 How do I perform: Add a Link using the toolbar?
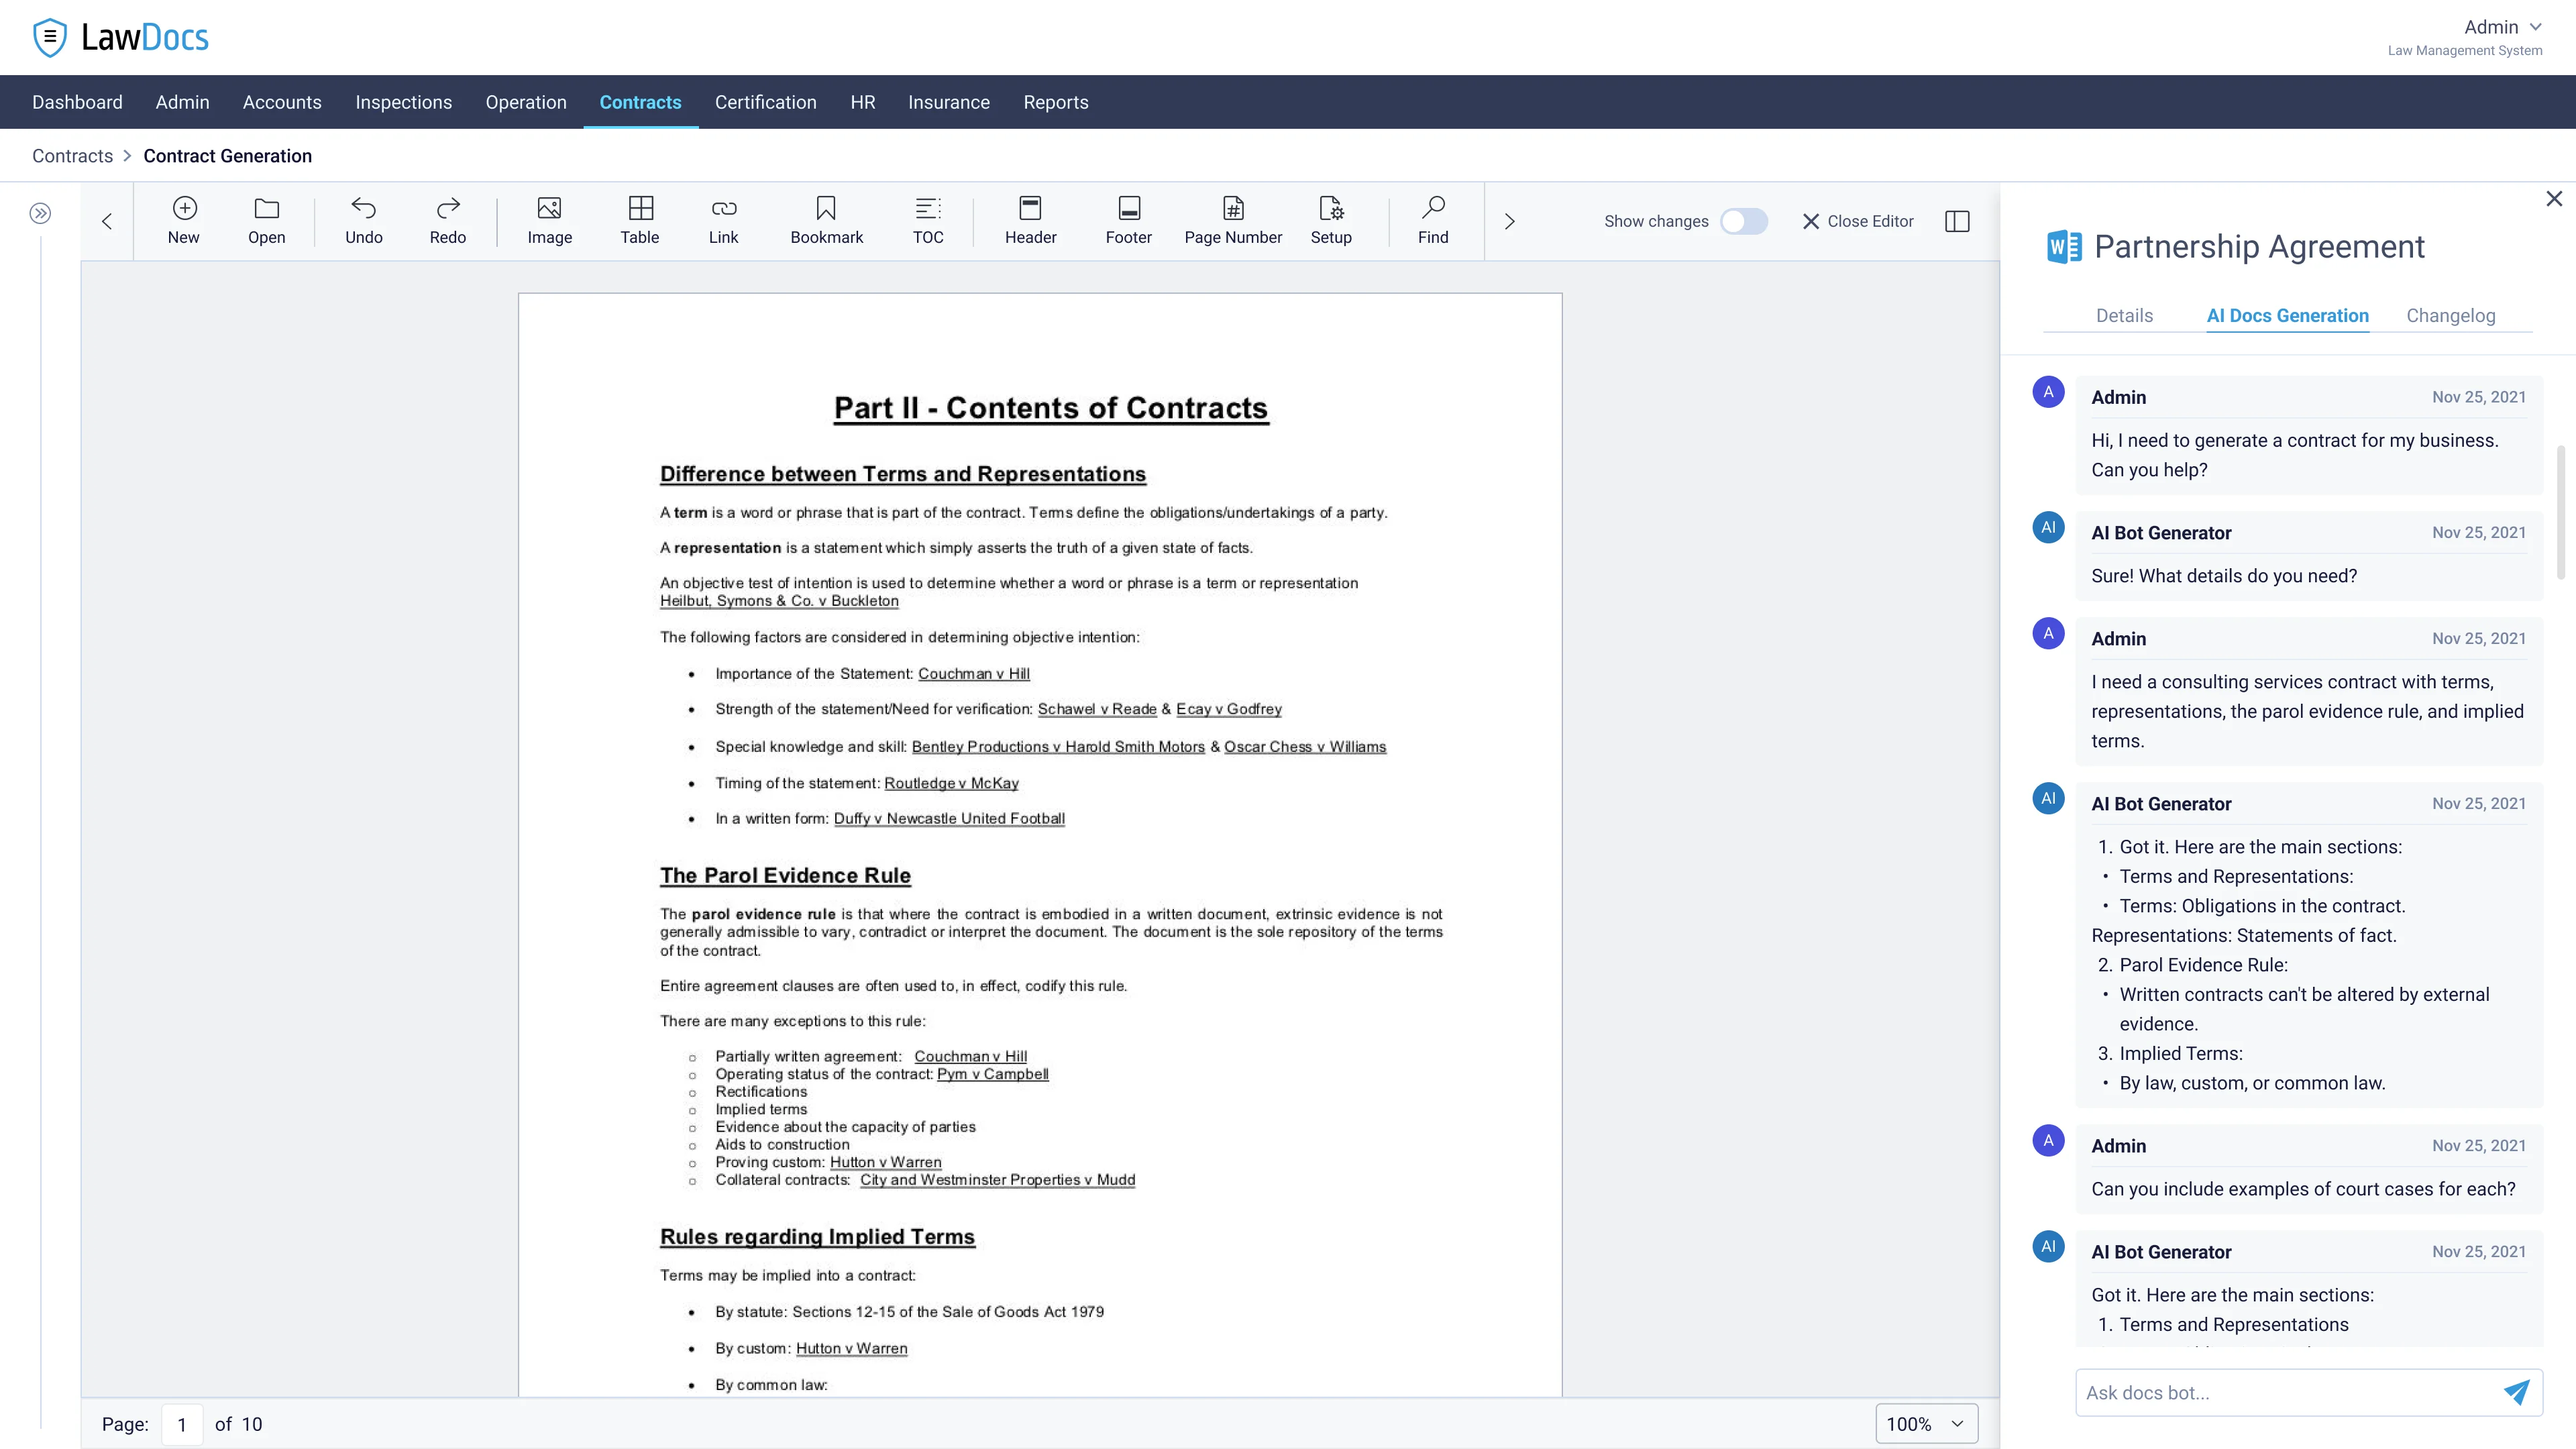click(x=724, y=221)
